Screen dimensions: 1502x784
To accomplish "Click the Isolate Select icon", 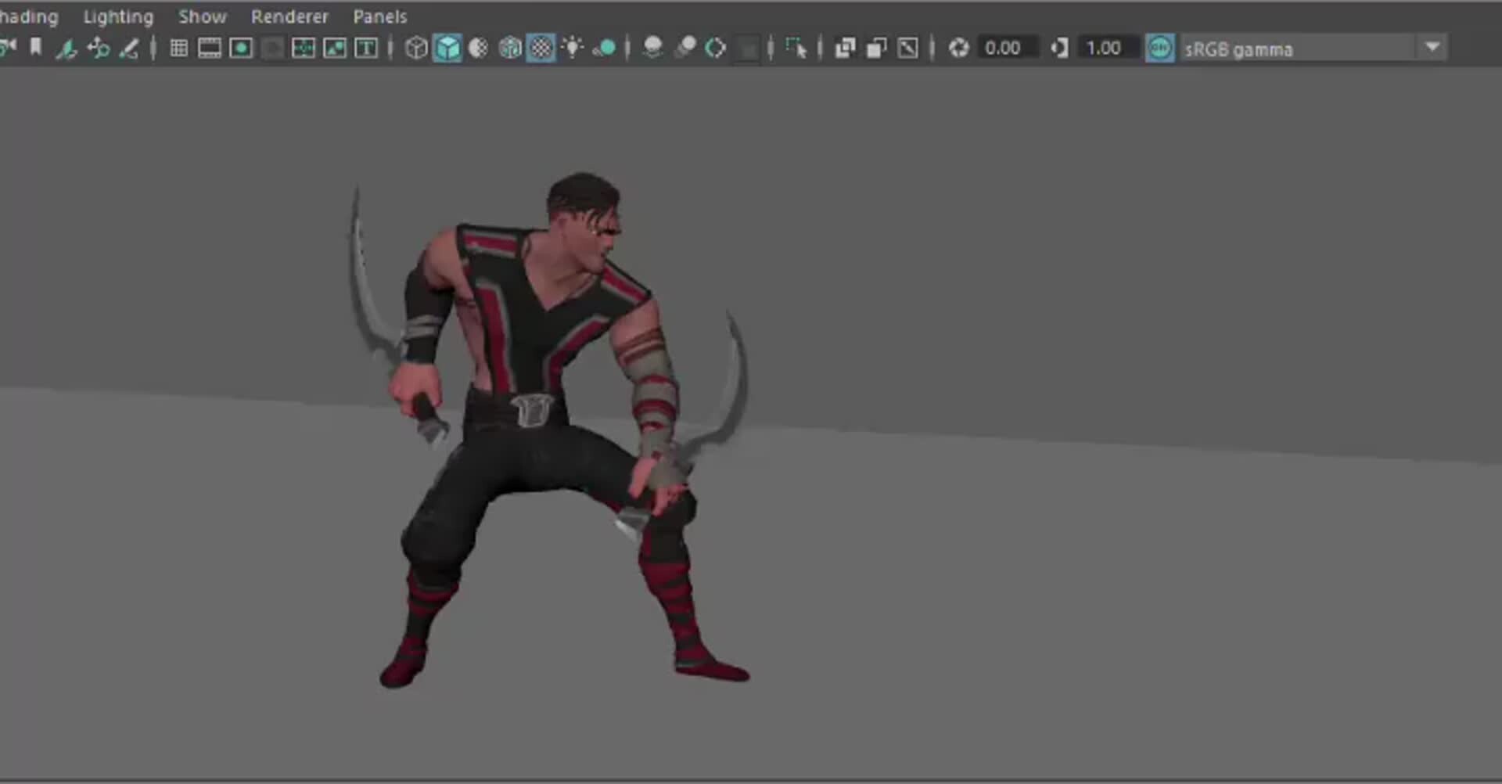I will 798,48.
